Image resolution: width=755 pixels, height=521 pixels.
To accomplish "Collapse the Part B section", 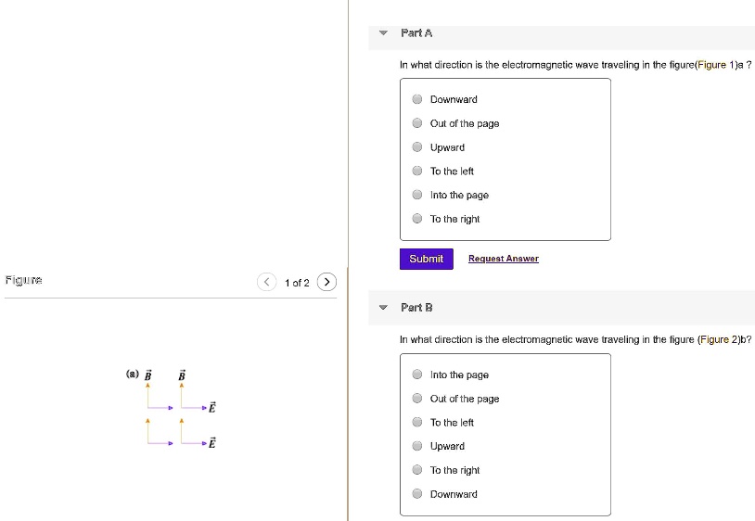I will (384, 307).
